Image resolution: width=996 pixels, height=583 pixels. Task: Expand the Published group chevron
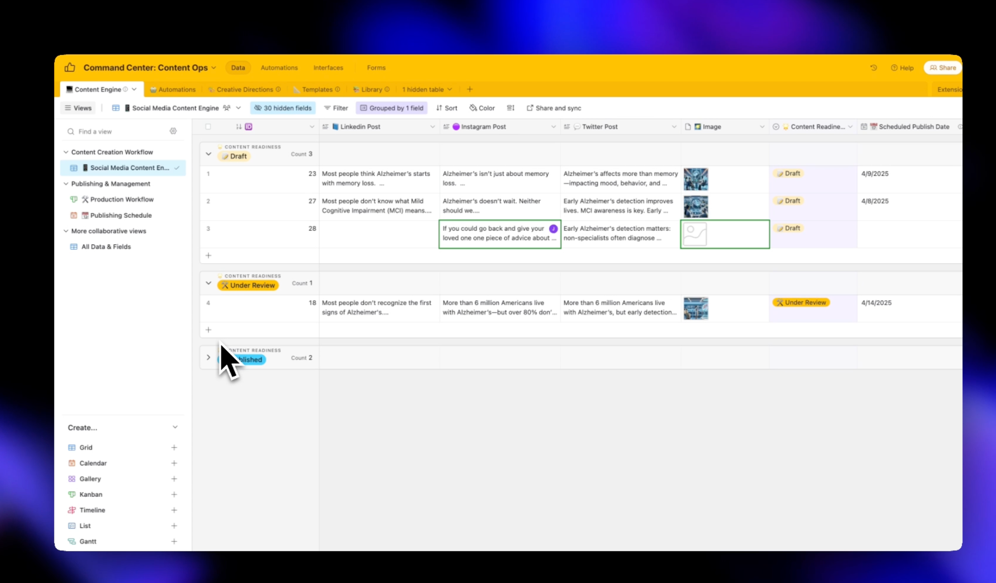point(208,358)
